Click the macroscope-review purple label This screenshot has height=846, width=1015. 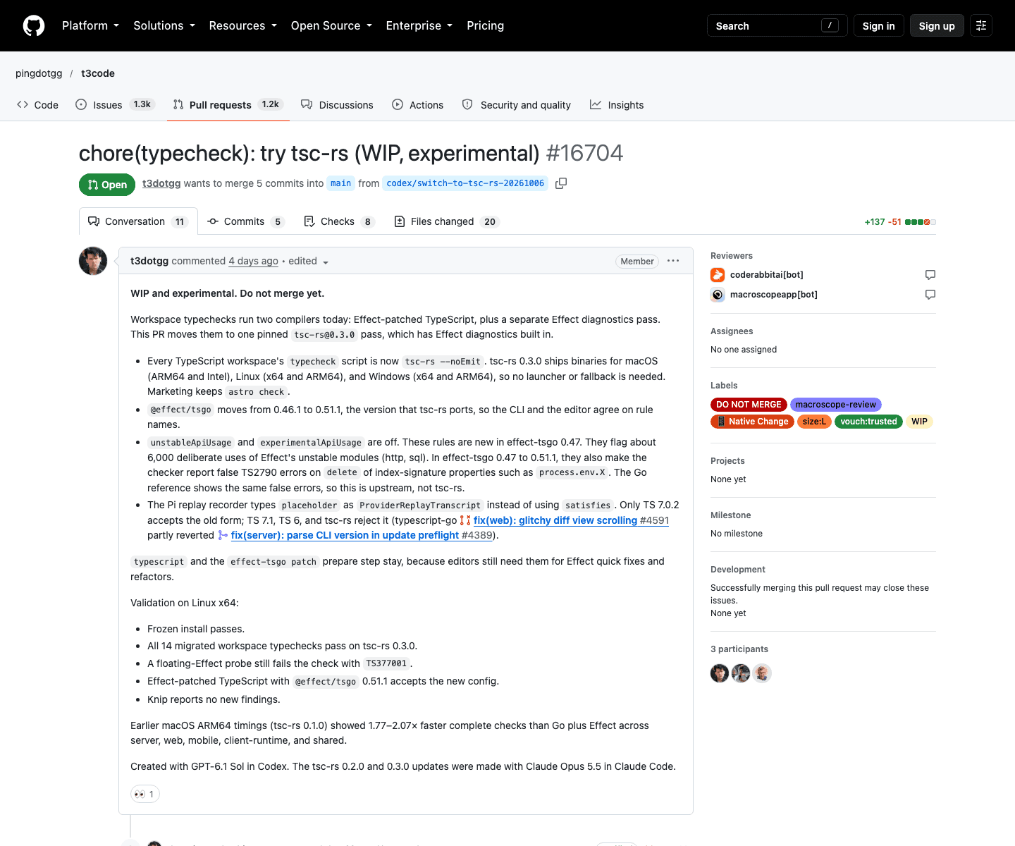(835, 405)
